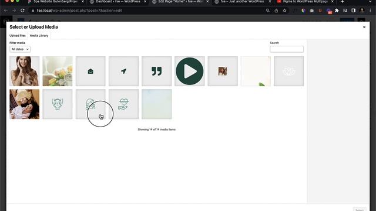
Task: Click the orange U extension icon
Action: 320,11
